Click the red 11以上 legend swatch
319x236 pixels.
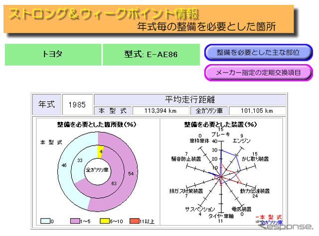point(134,221)
